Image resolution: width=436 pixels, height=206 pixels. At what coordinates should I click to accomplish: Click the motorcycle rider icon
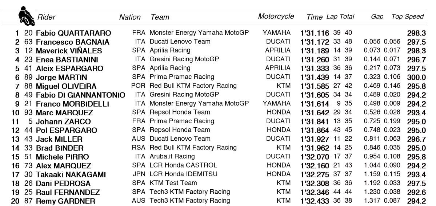(26, 16)
